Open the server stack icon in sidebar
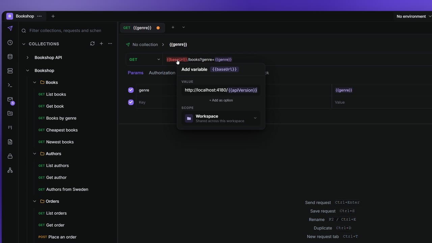The image size is (432, 243). [10, 71]
